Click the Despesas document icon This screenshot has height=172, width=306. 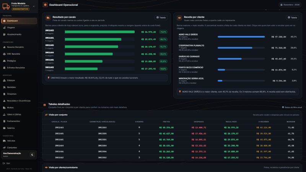point(4,94)
